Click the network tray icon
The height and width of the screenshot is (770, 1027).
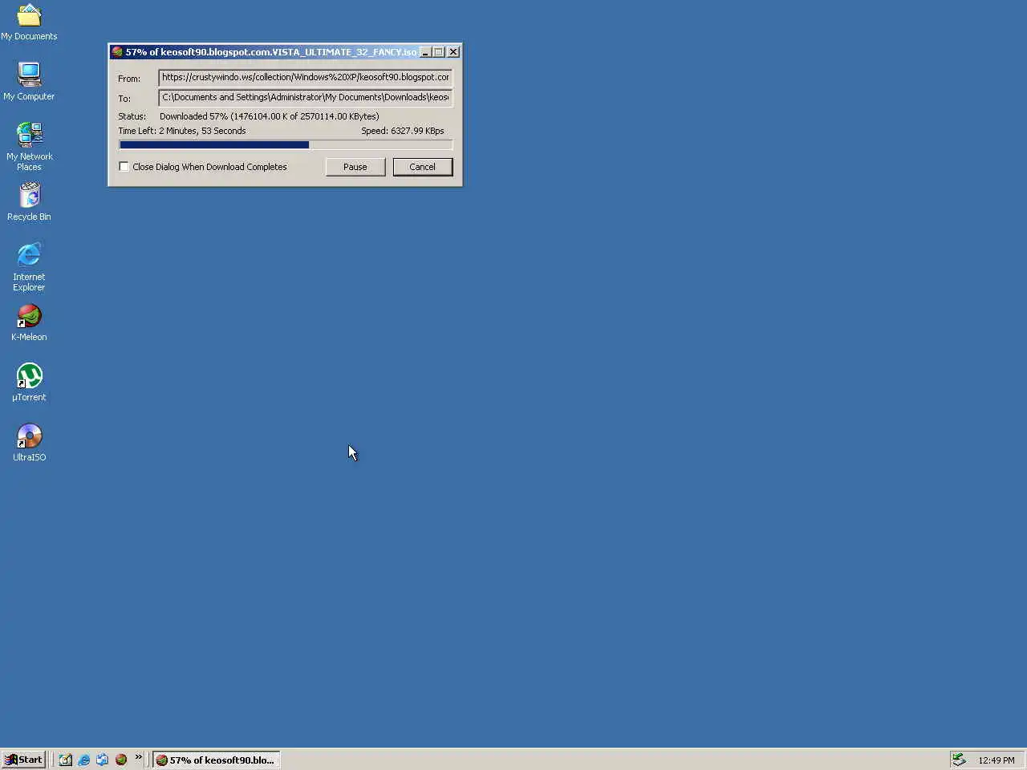[x=959, y=760]
